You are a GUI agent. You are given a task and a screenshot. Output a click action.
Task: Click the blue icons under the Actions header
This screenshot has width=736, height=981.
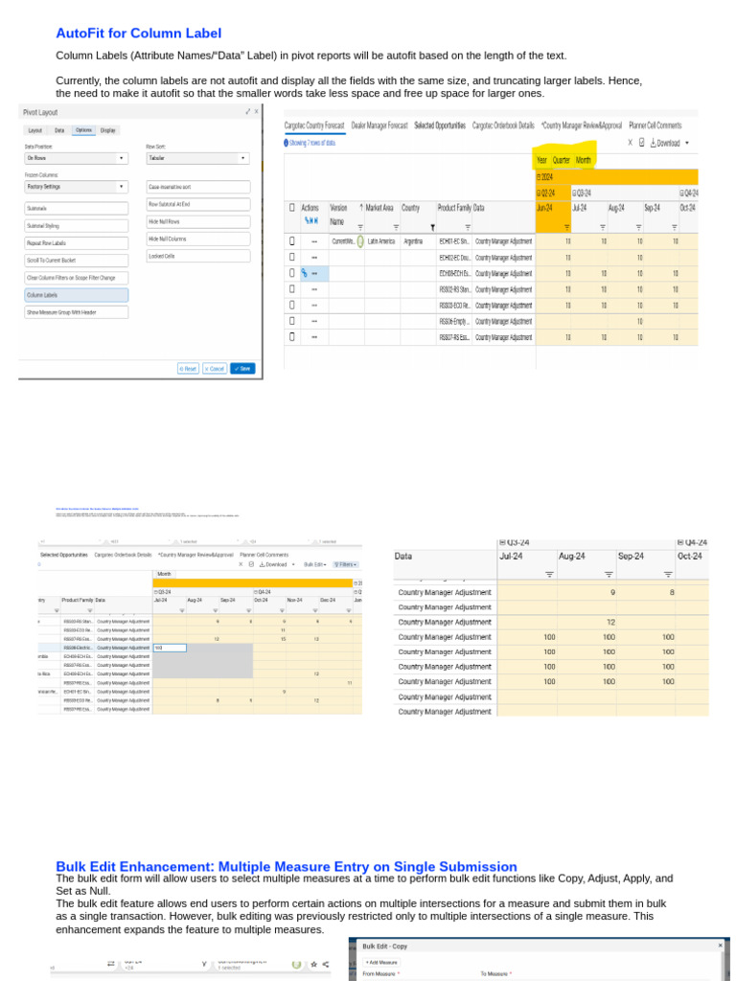[311, 220]
